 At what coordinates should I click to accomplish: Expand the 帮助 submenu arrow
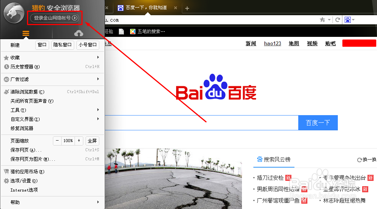click(x=98, y=202)
